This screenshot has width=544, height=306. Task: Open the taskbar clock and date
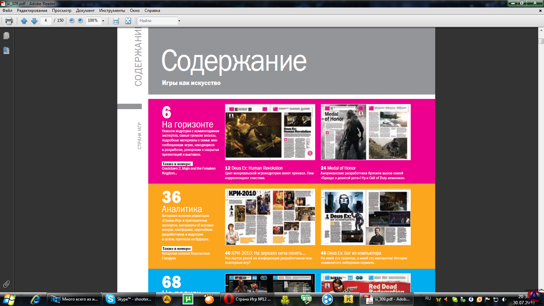click(524, 300)
